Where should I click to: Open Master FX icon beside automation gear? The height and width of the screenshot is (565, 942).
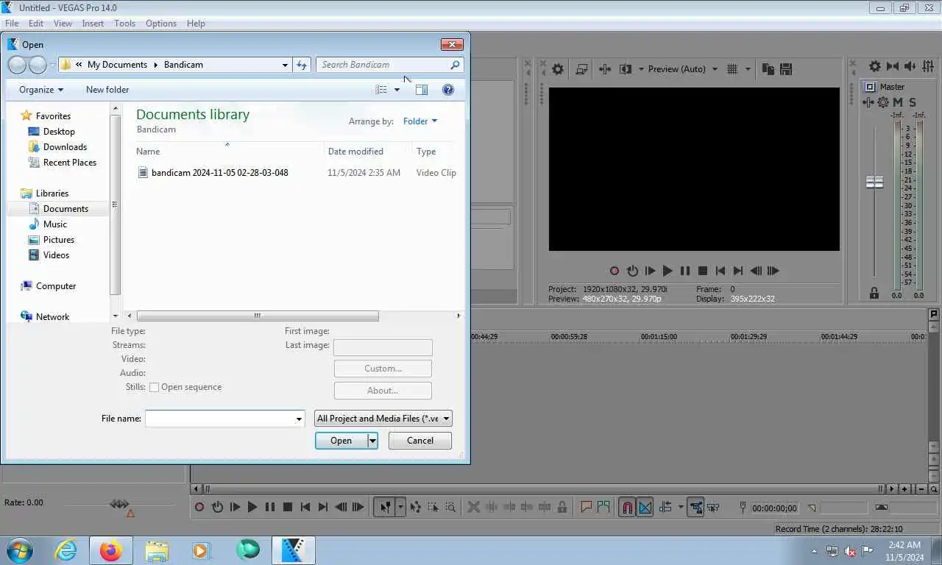tap(869, 102)
